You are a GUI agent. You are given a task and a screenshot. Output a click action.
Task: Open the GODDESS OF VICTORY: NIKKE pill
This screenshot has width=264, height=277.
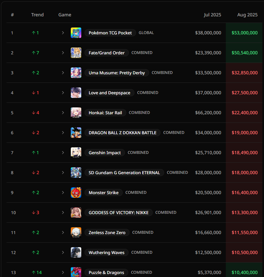coord(118,212)
